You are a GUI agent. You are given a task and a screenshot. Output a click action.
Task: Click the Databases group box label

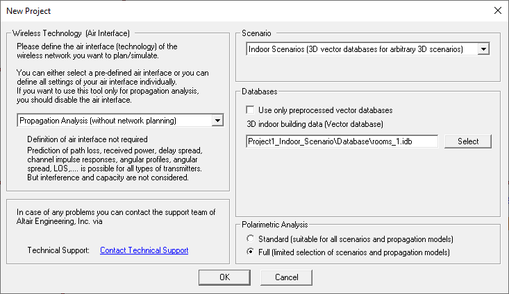(260, 92)
